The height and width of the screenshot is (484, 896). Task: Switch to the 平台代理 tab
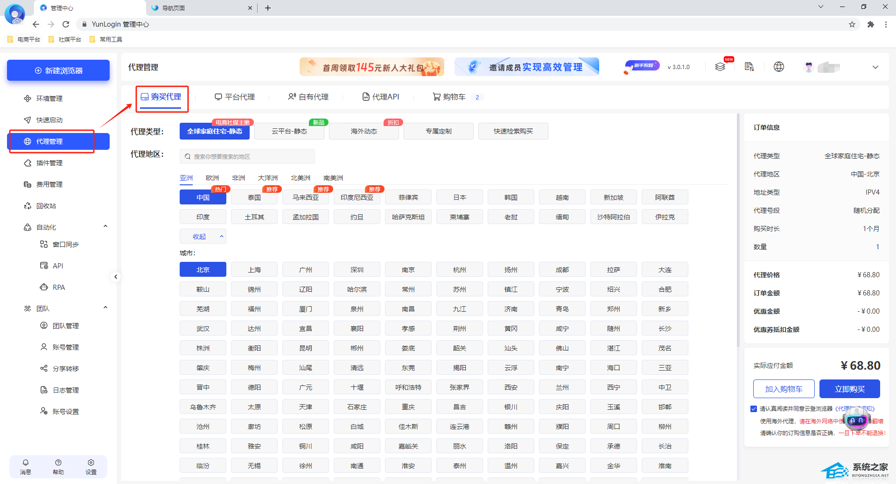235,97
